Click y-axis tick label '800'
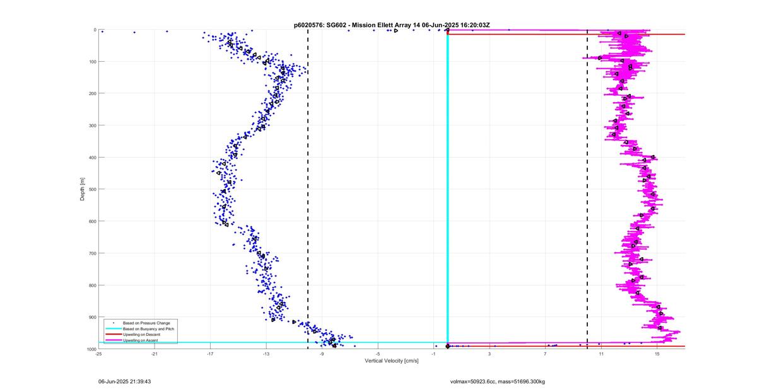Viewport: 757px width, 392px height. coord(91,285)
